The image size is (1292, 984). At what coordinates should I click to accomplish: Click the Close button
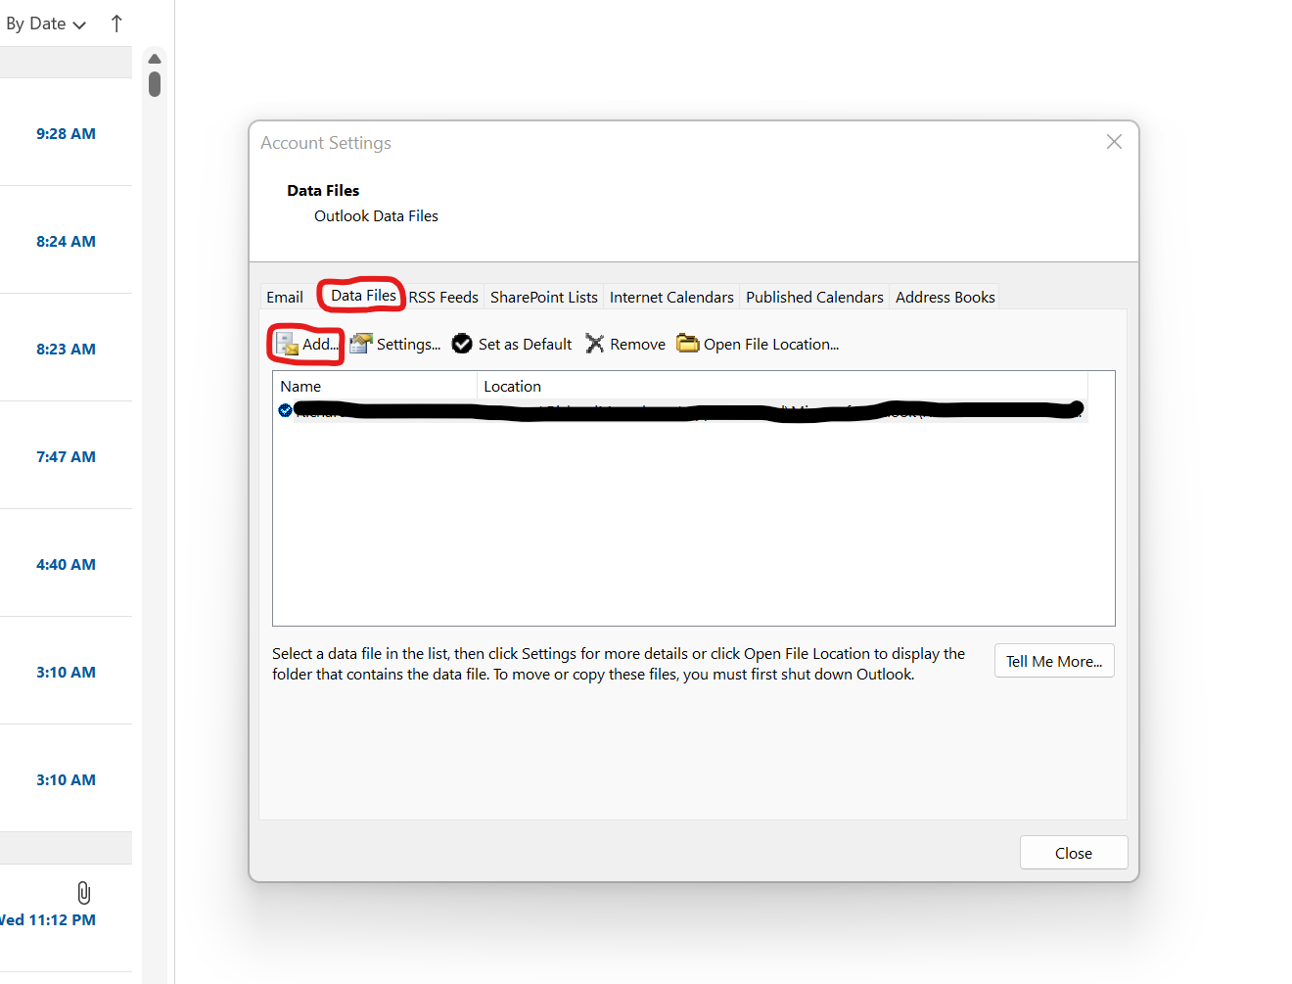pos(1073,852)
